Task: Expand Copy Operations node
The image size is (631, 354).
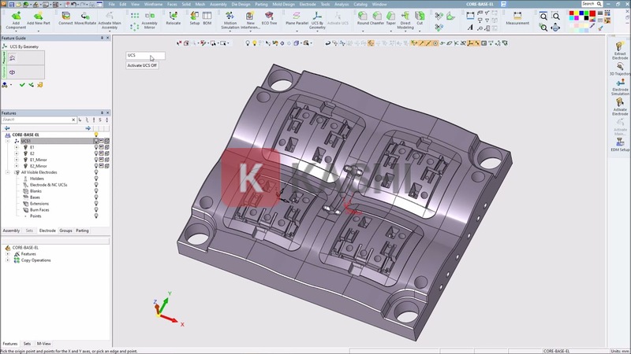Action: 8,260
